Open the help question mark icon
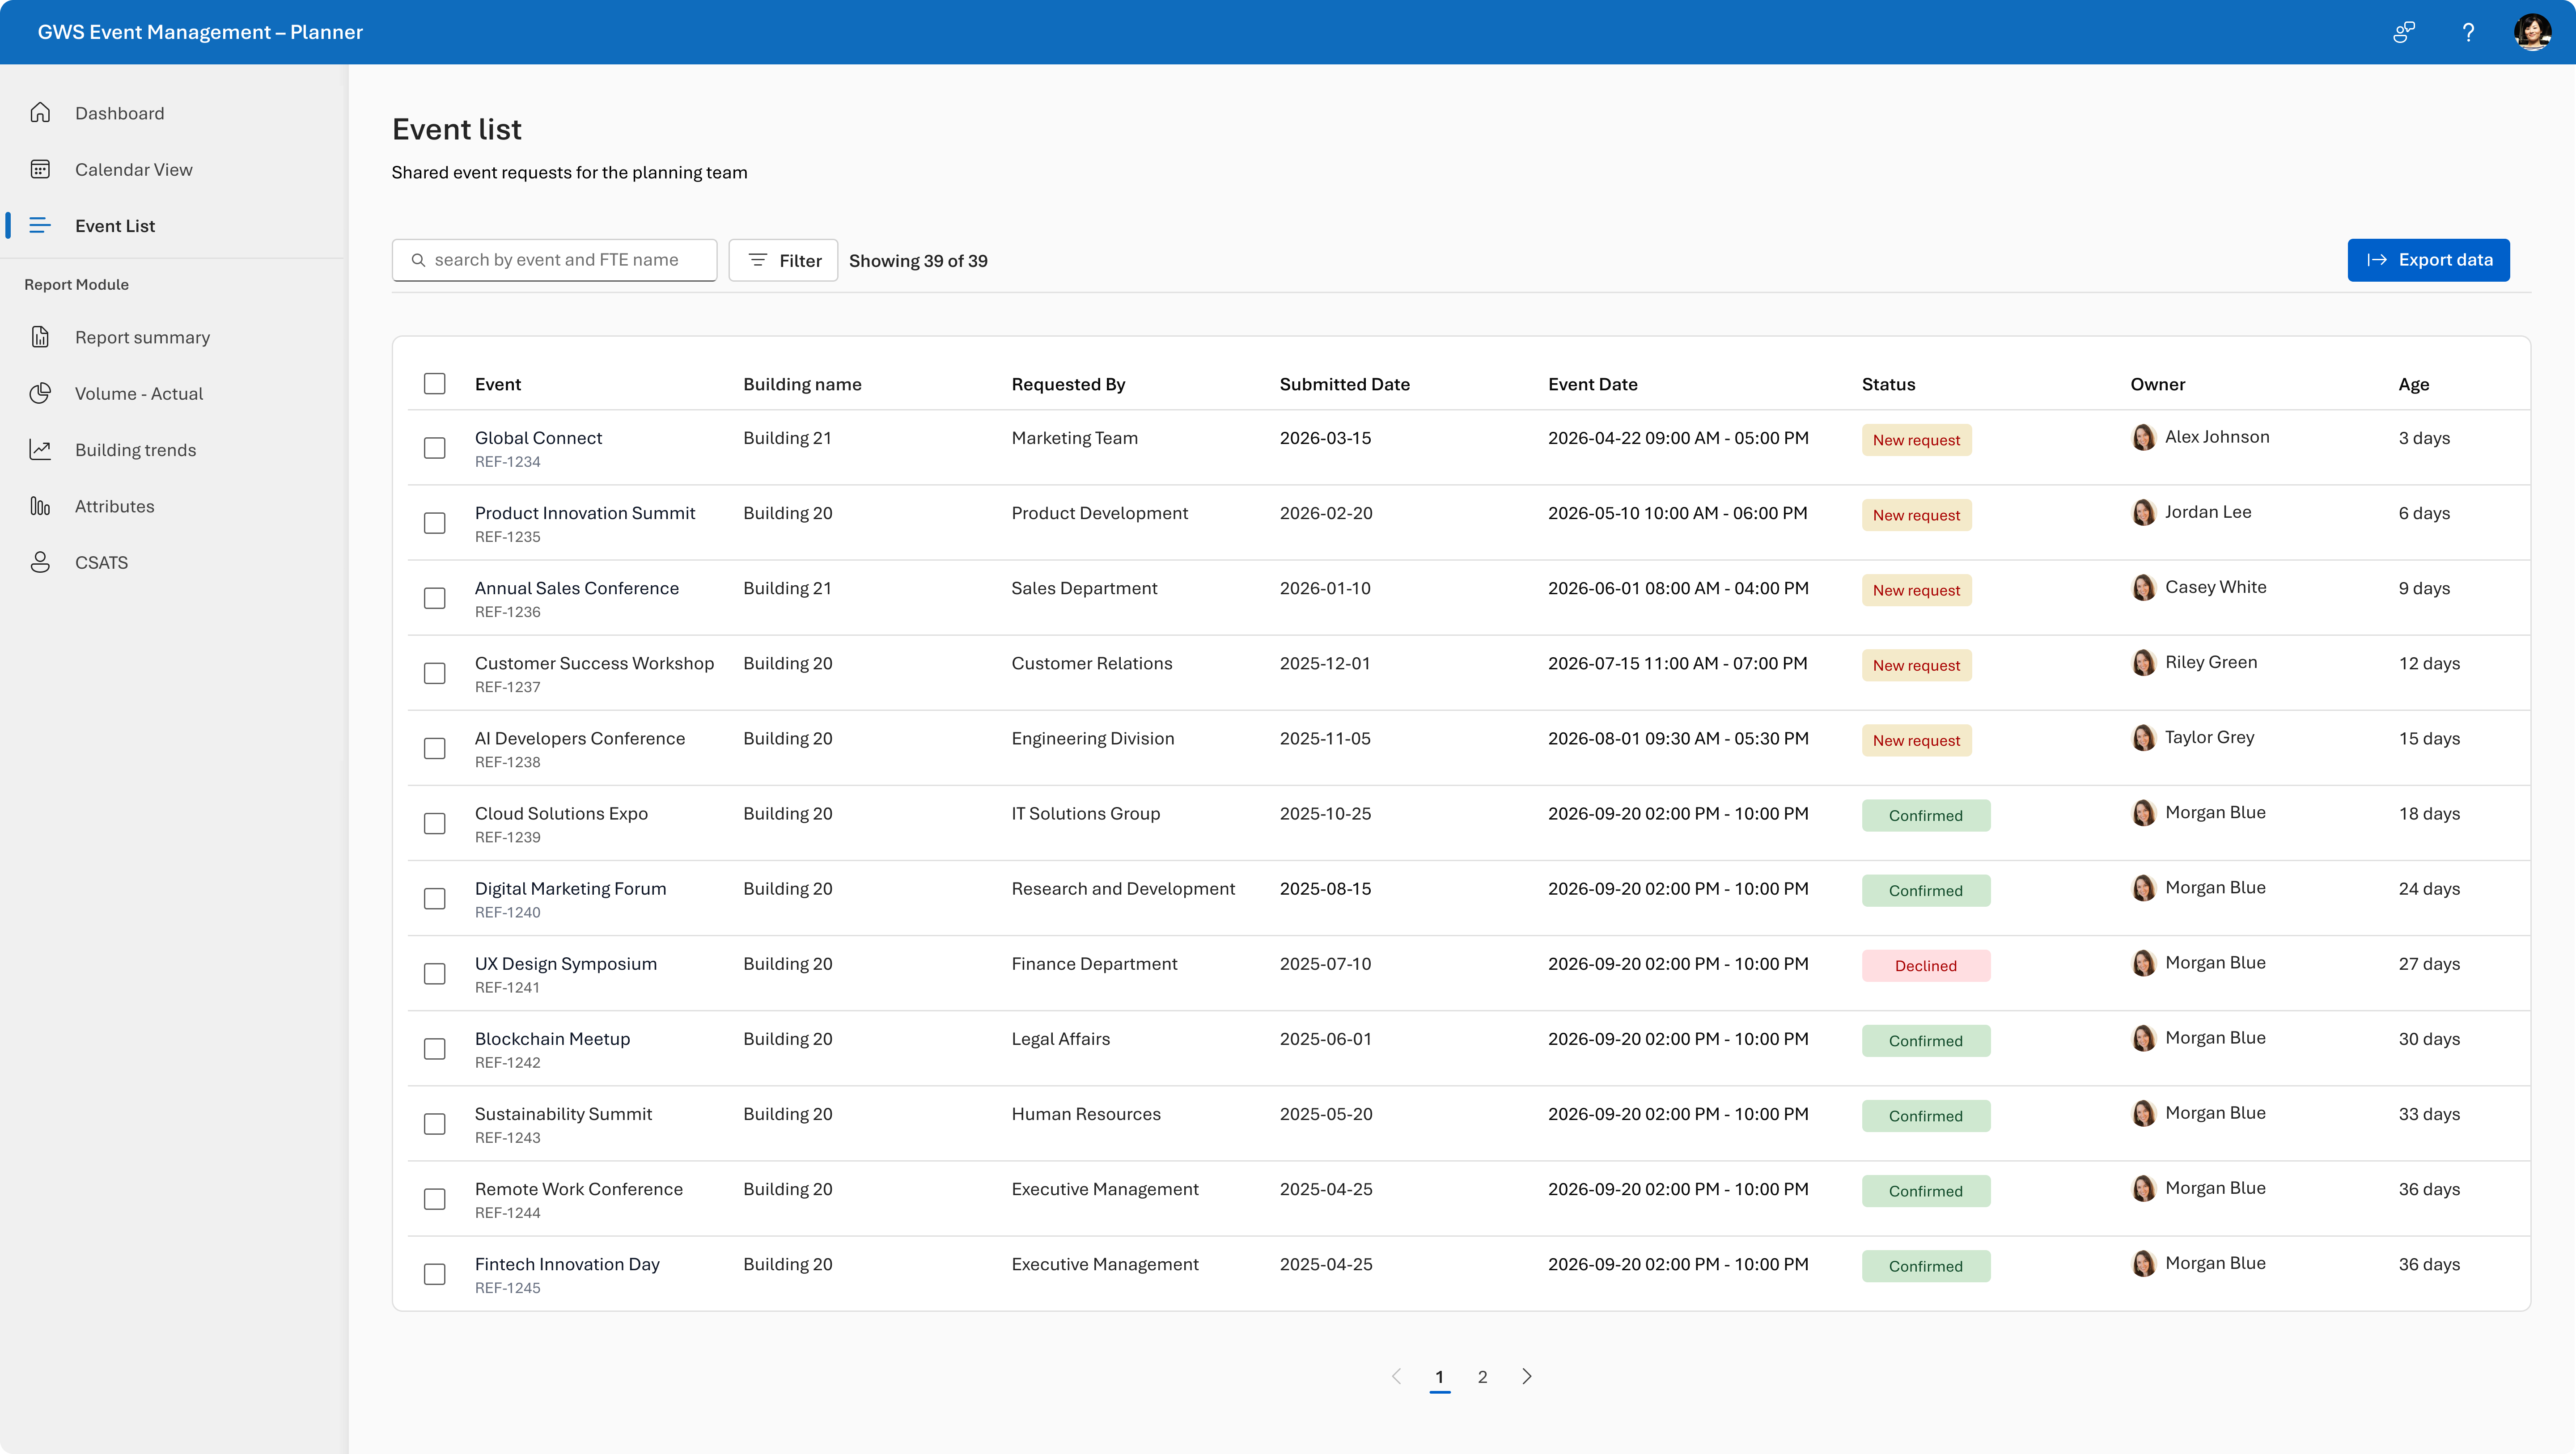The width and height of the screenshot is (2576, 1454). [x=2468, y=32]
